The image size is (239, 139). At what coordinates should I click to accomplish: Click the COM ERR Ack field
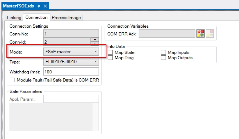pos(167,34)
